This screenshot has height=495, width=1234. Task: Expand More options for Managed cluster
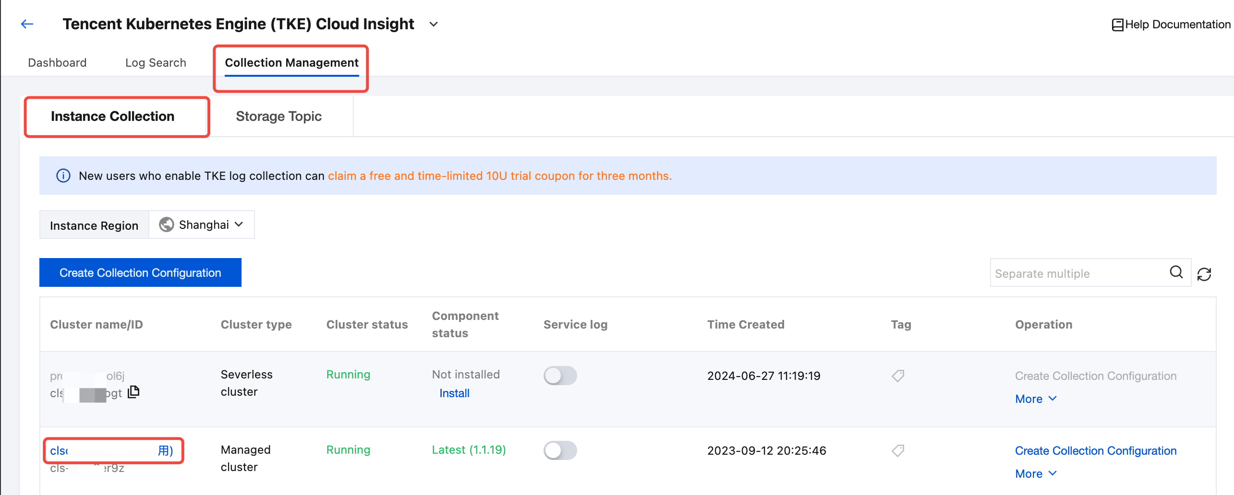click(1036, 474)
